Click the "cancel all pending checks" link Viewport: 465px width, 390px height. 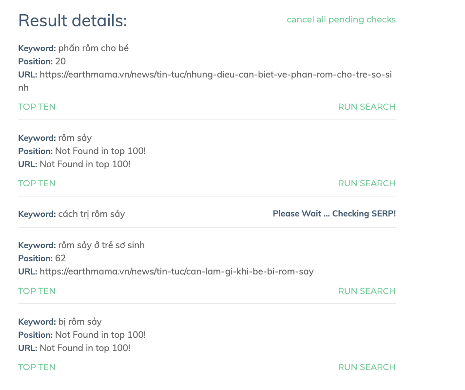341,19
